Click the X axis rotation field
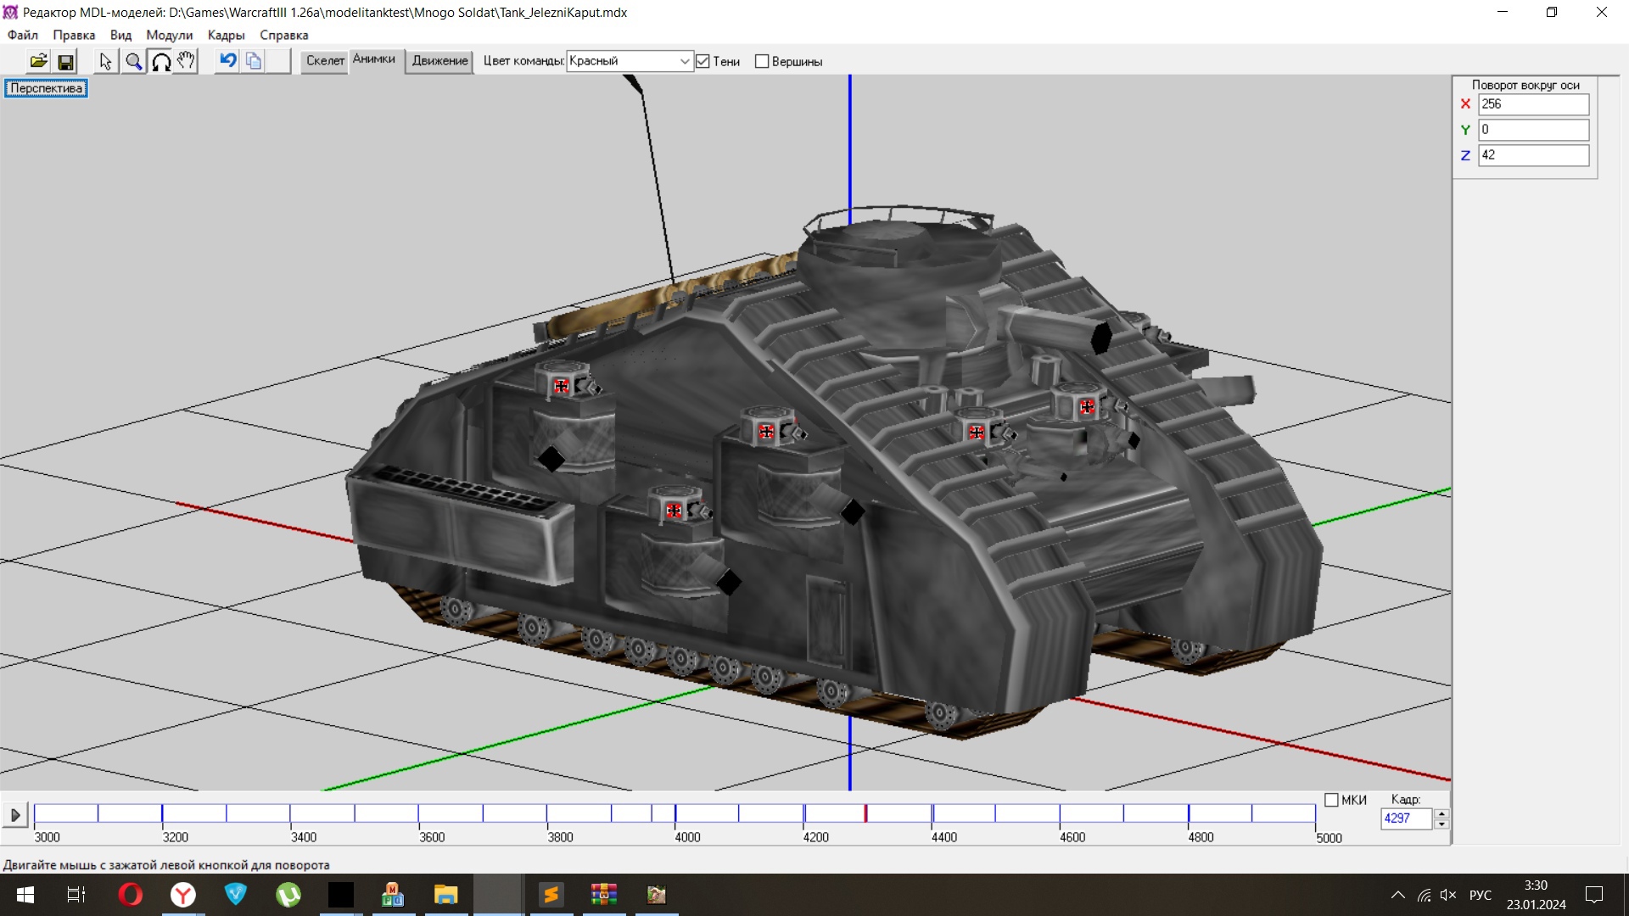Image resolution: width=1629 pixels, height=916 pixels. pyautogui.click(x=1532, y=103)
